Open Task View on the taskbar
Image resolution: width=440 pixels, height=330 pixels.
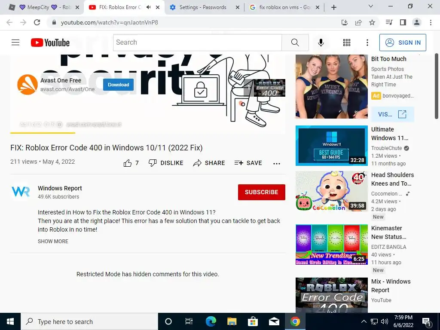click(x=189, y=321)
